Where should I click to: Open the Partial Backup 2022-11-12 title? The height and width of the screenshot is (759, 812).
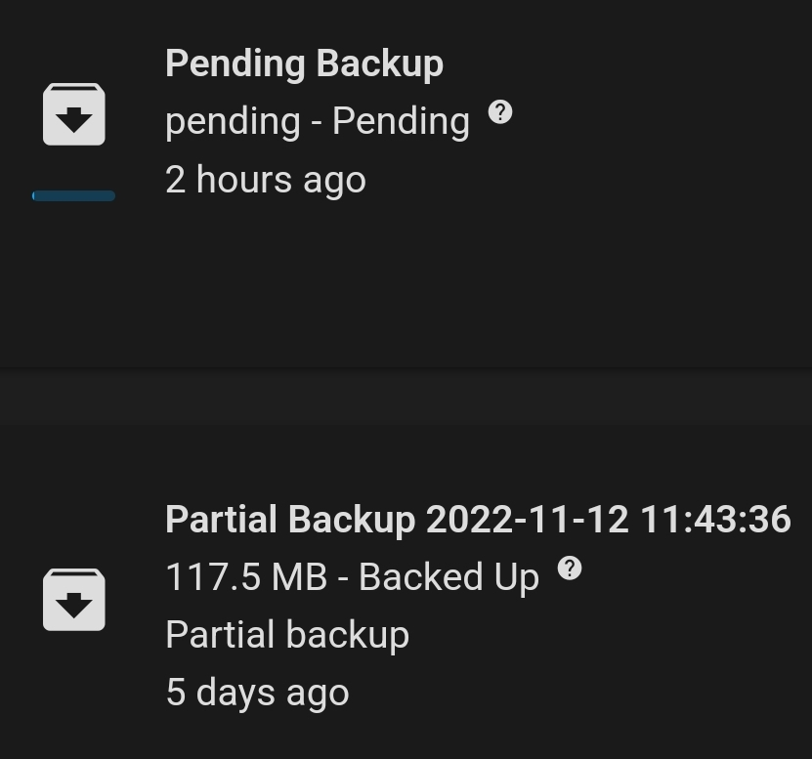click(x=478, y=519)
